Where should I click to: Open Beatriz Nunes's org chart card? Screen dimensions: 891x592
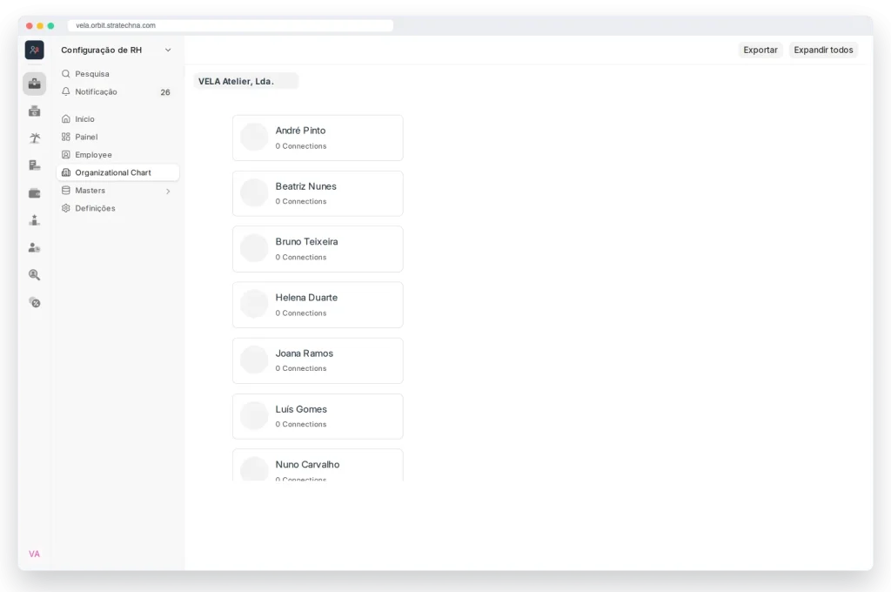[318, 193]
